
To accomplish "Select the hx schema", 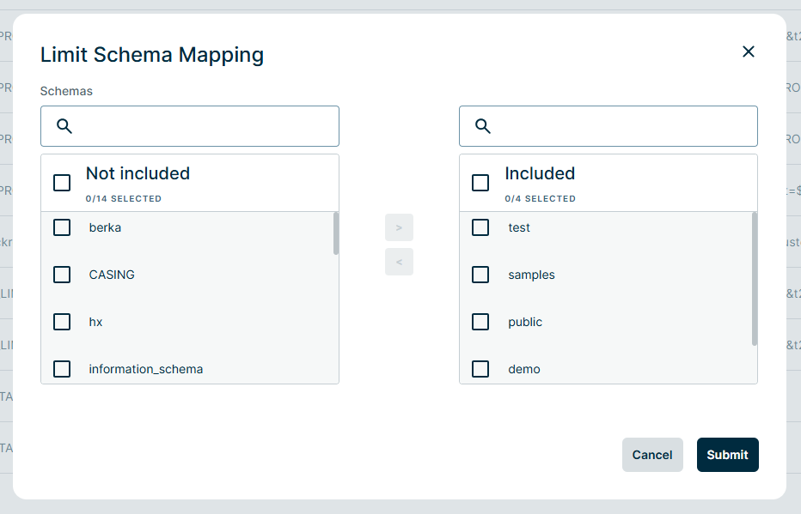I will [x=61, y=322].
